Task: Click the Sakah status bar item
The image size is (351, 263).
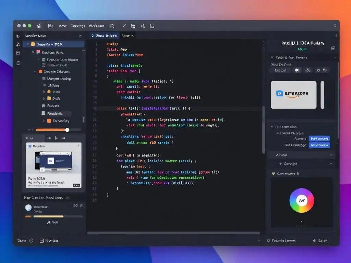Action: [320, 241]
